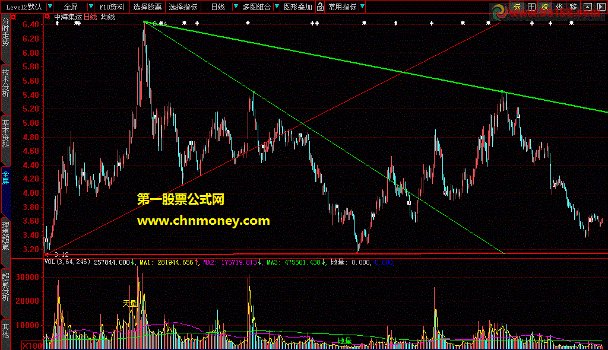Click the 30000 volume axis label
Screen dimensions: 608x350
click(x=27, y=277)
